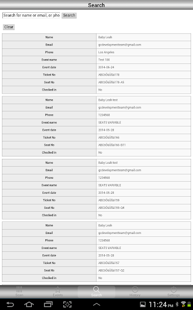Tap the gallery notification icon
This screenshot has width=193, height=310.
pyautogui.click(x=143, y=305)
